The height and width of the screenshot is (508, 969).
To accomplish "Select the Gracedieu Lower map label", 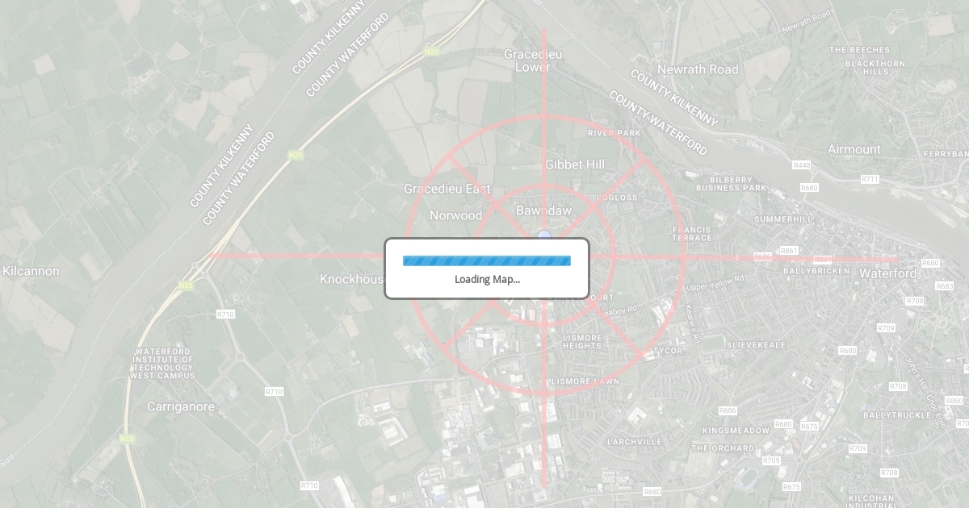I will (x=533, y=60).
